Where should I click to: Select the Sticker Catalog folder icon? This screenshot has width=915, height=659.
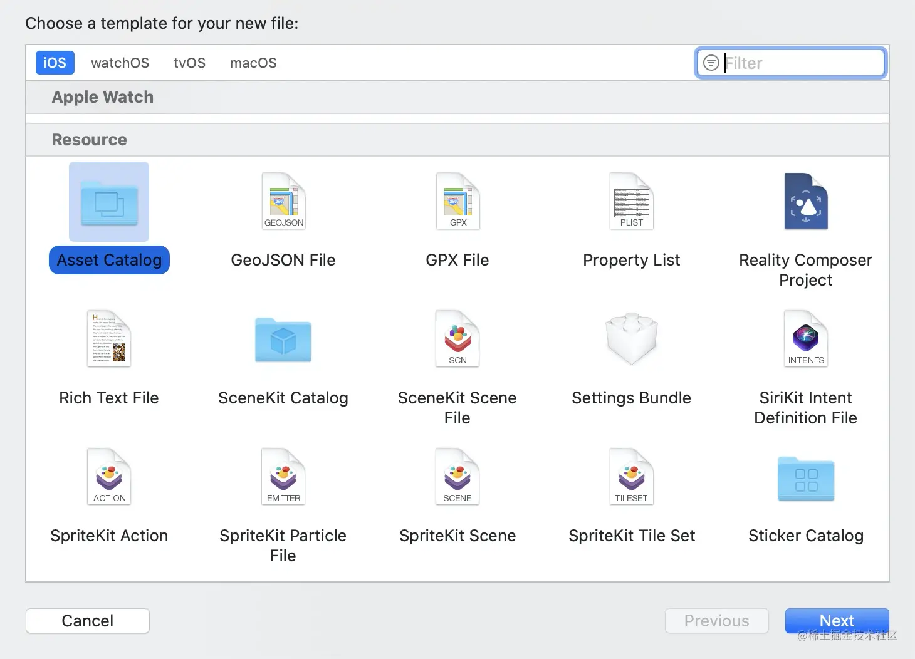(806, 479)
